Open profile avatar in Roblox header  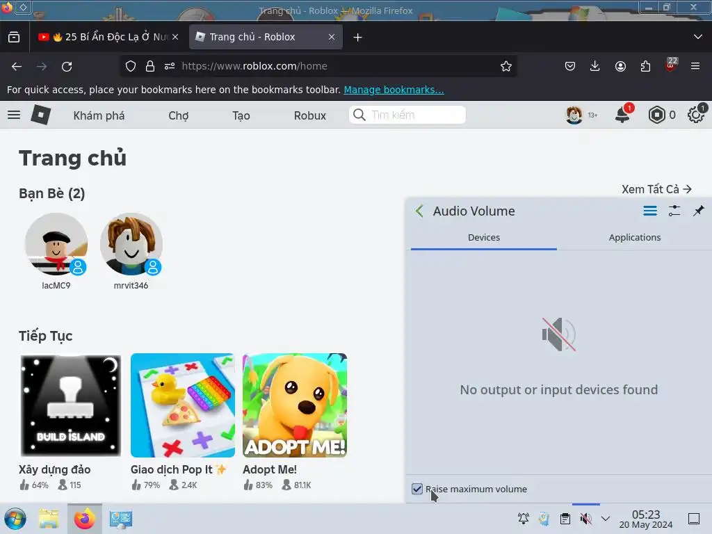click(x=574, y=115)
